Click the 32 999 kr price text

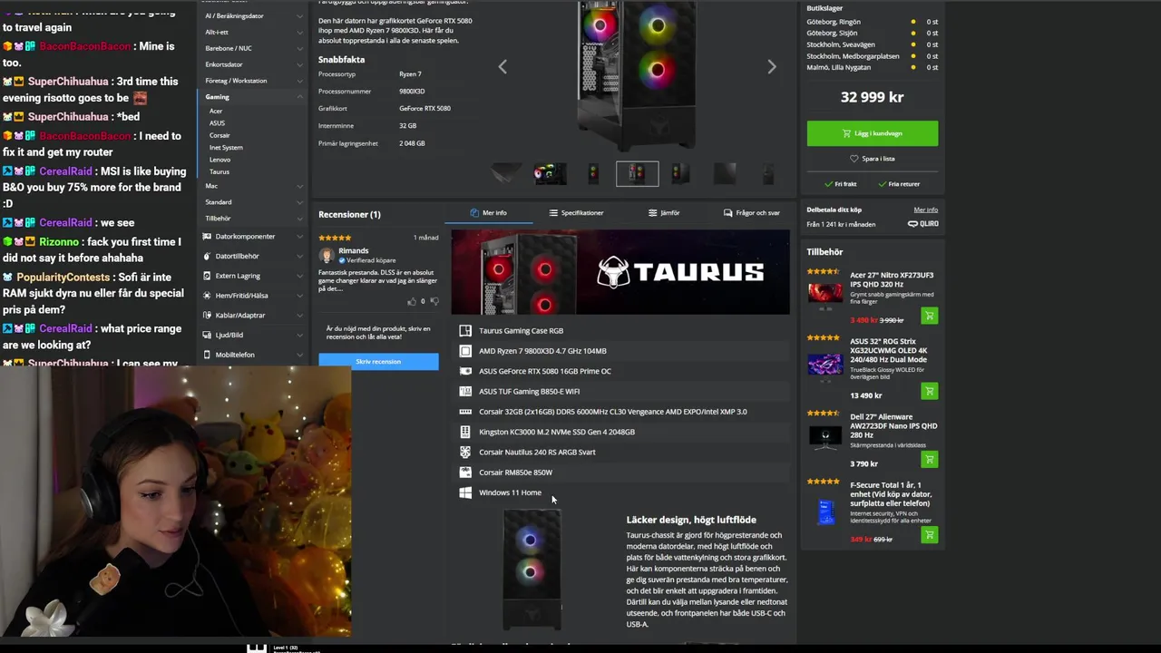873,97
